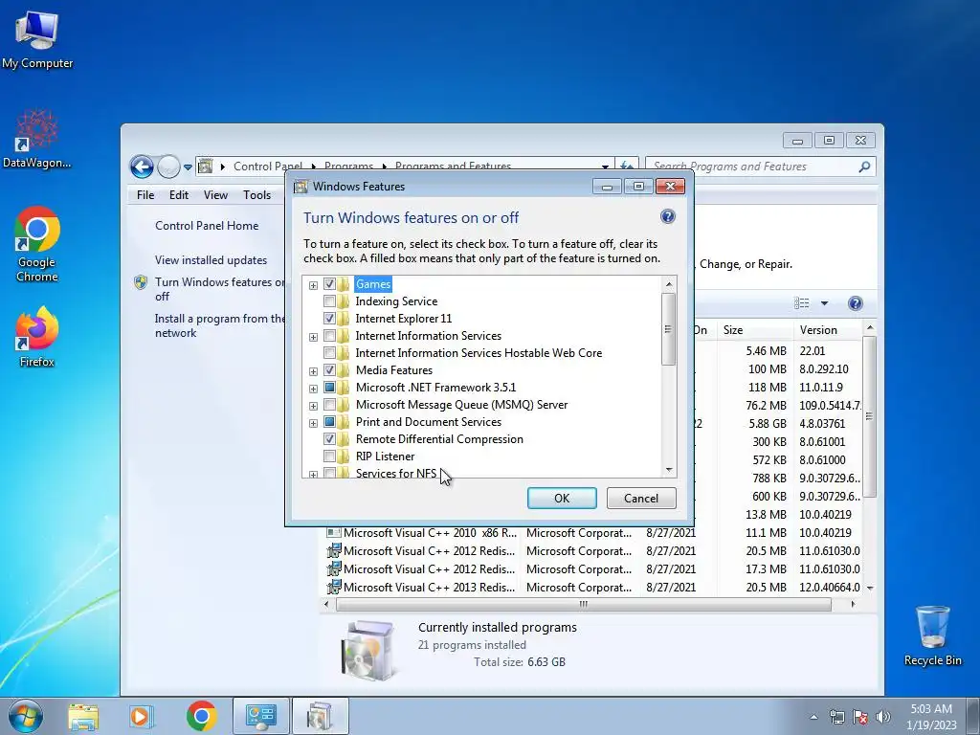Uncheck the Games feature checkbox
The width and height of the screenshot is (980, 735).
pyautogui.click(x=329, y=284)
